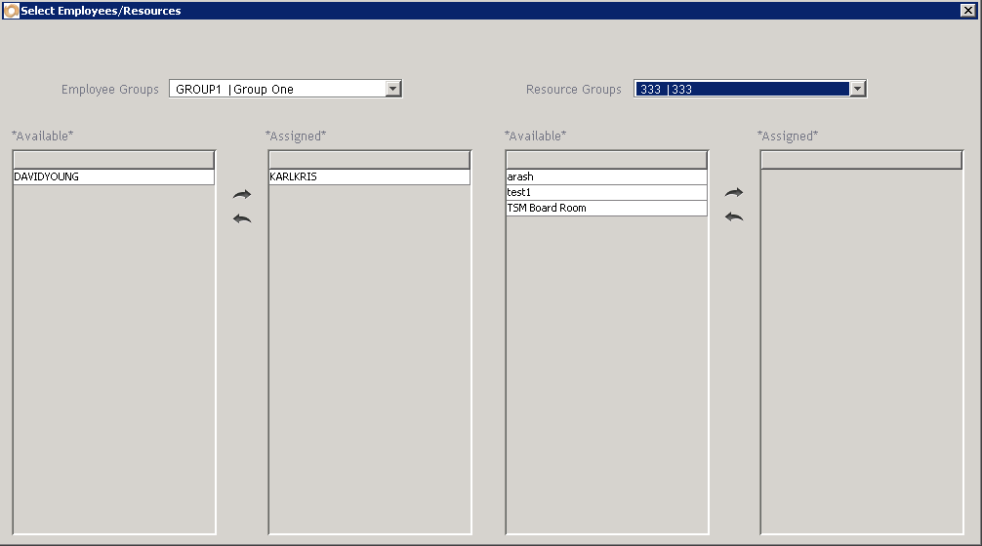
Task: Click header of assigned employees list
Action: point(369,160)
